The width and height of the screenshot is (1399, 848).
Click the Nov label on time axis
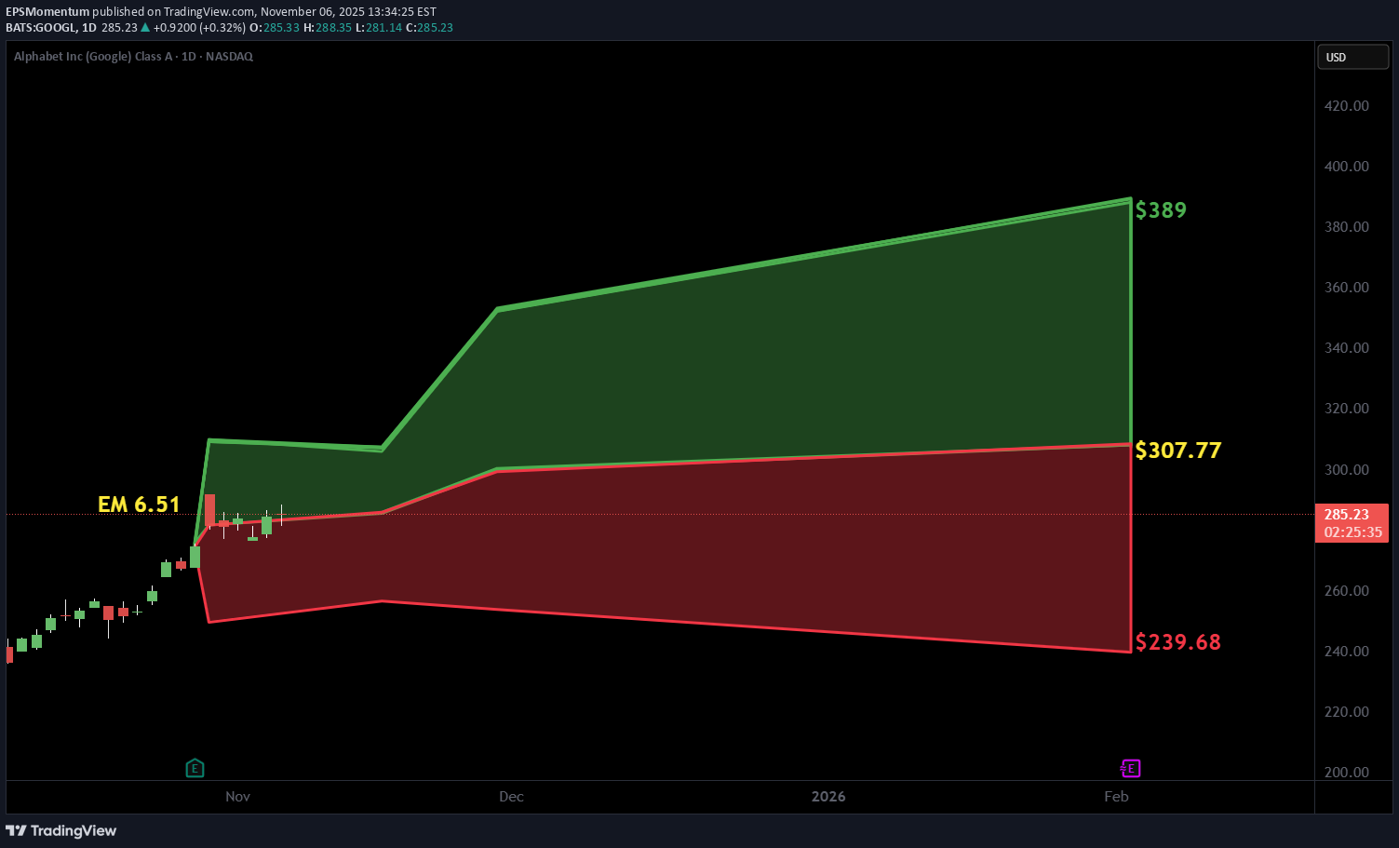coord(237,797)
